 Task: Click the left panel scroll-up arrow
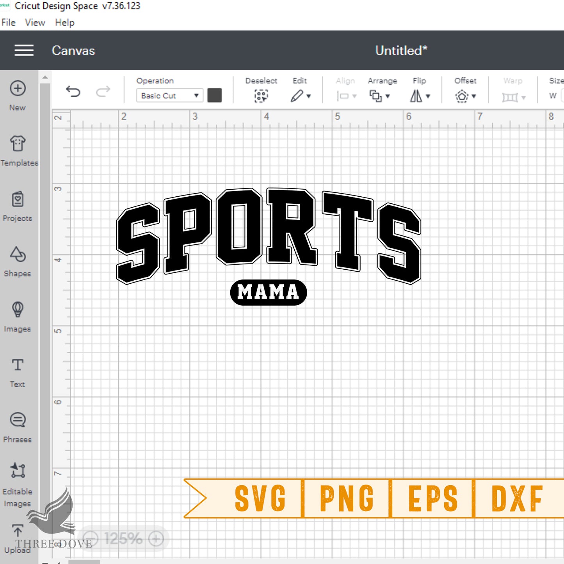(x=45, y=77)
